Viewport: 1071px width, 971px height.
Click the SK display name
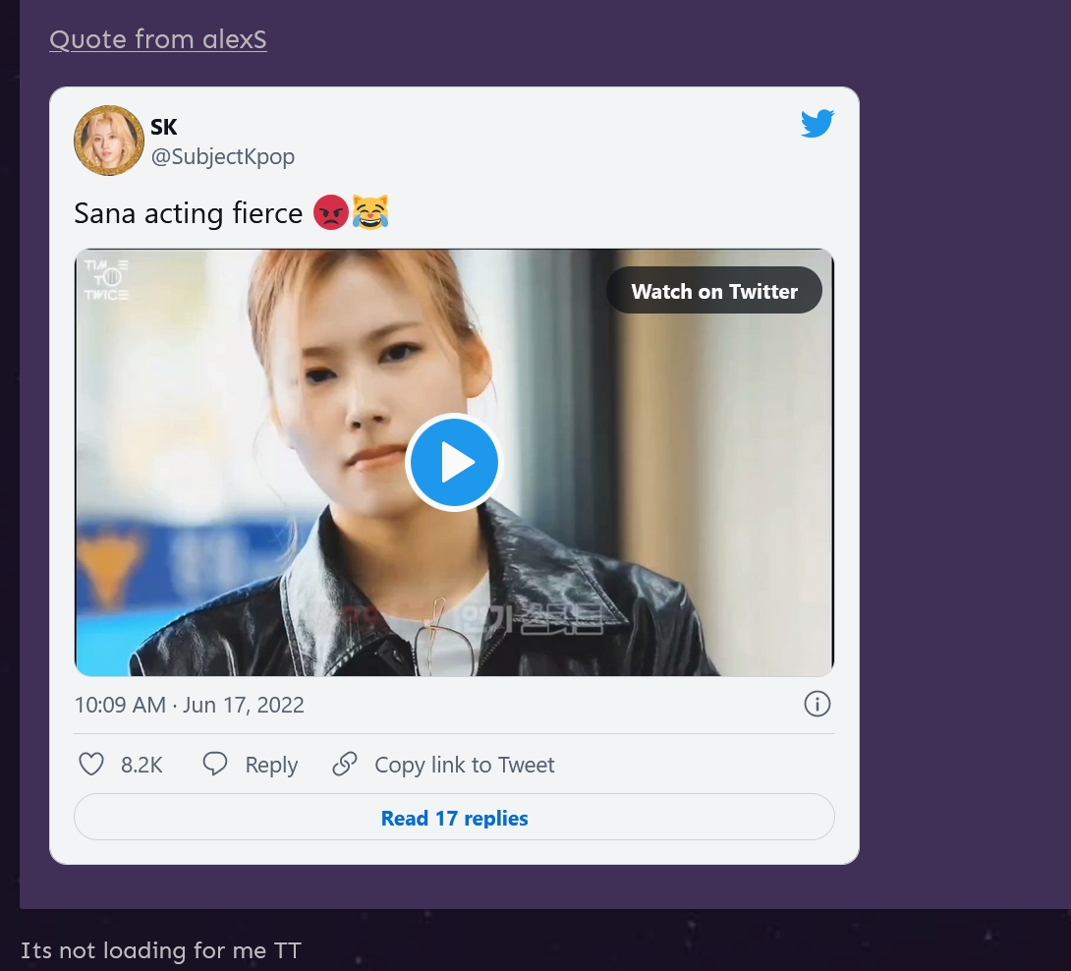point(164,126)
